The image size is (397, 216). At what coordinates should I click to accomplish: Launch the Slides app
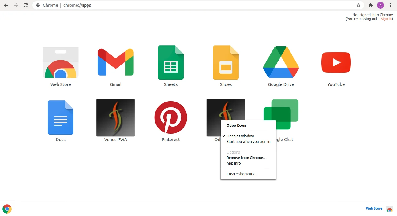(226, 62)
